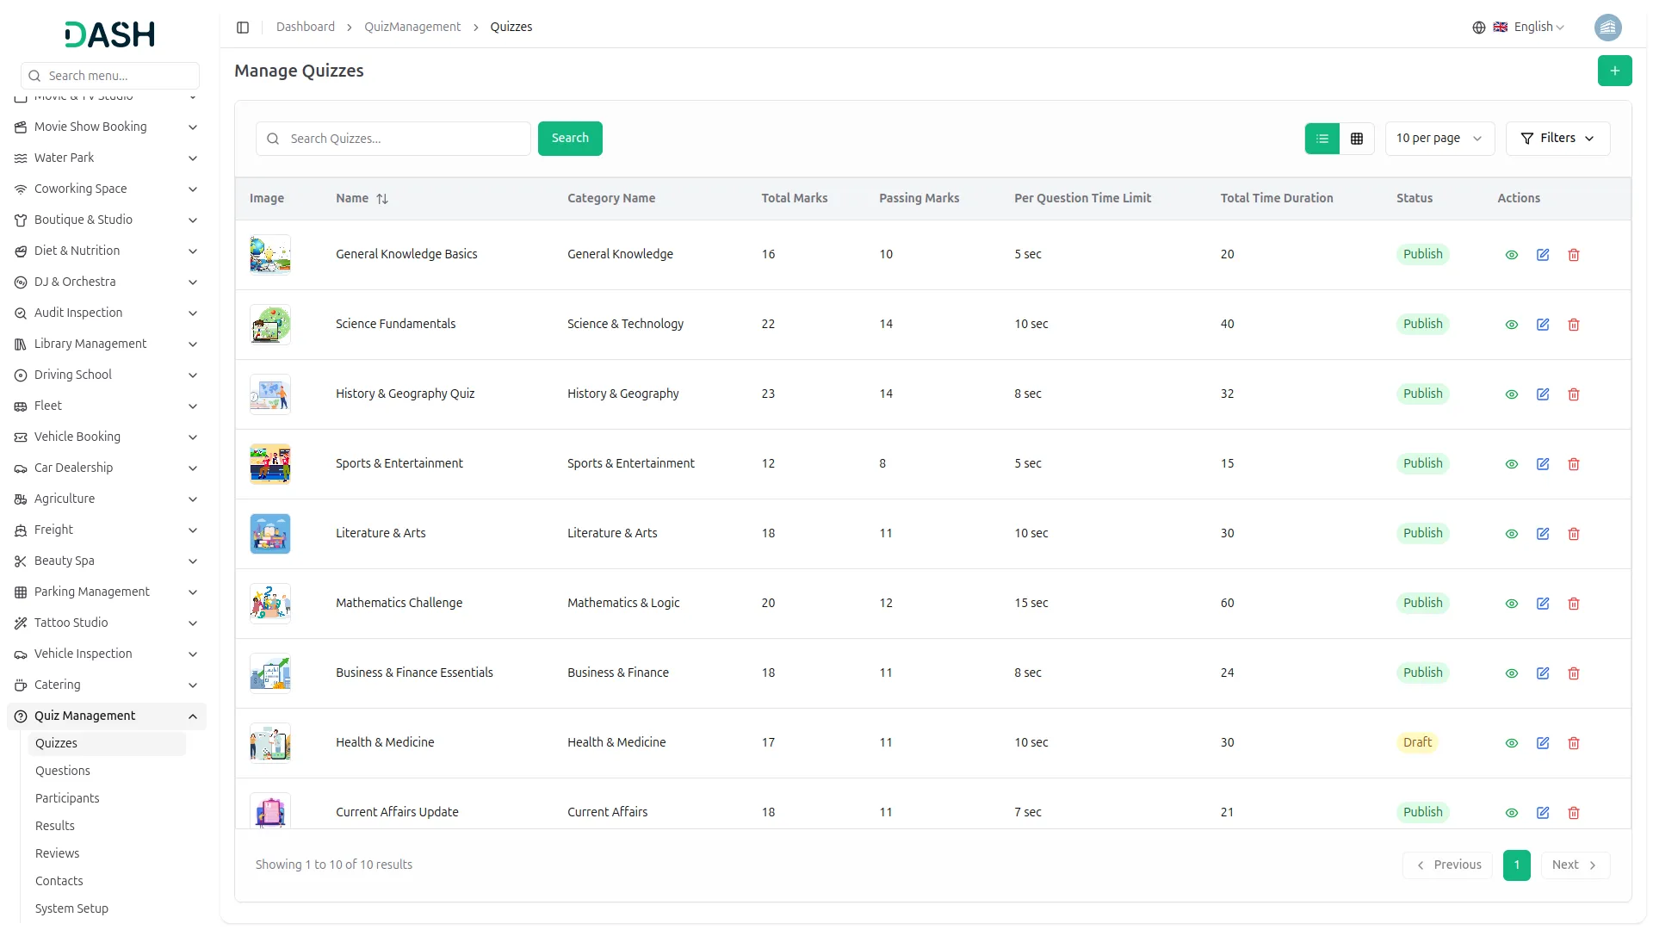The image size is (1653, 930).
Task: Go to the Dashboard breadcrumb link
Action: pos(306,28)
